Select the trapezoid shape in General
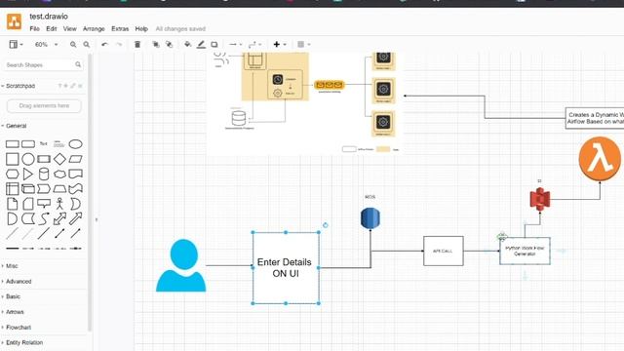 click(59, 188)
